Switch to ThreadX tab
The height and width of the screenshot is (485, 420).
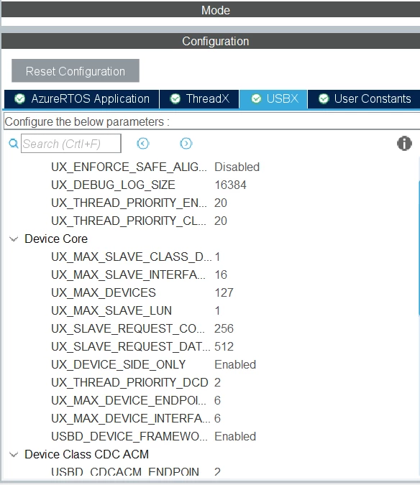pos(199,99)
